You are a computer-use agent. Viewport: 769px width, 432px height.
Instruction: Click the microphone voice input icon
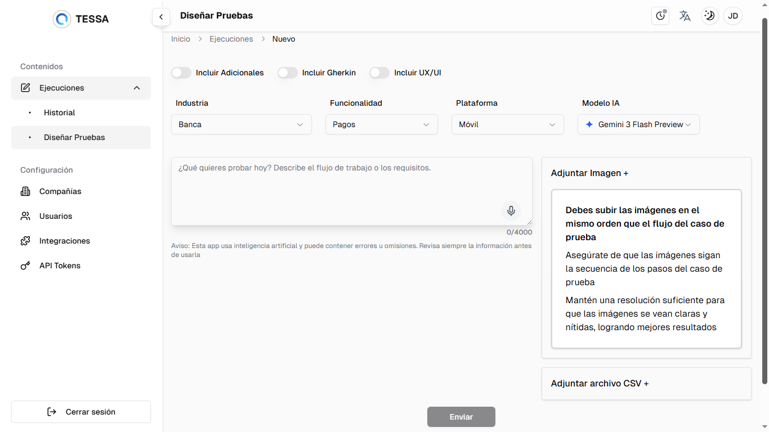[x=511, y=211]
